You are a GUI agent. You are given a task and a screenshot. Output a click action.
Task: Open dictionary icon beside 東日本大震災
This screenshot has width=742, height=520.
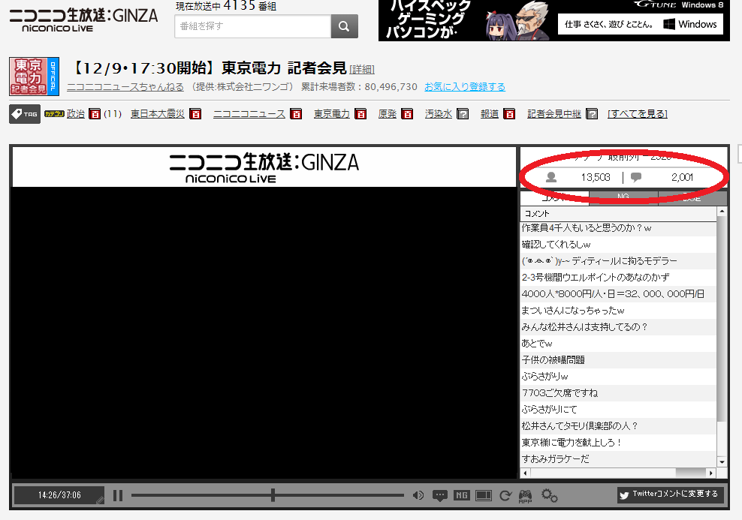195,114
